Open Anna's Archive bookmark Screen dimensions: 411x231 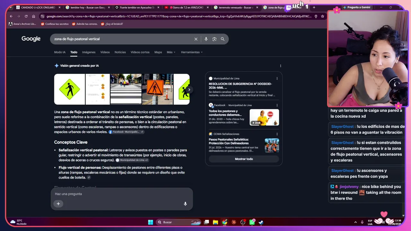[22, 24]
